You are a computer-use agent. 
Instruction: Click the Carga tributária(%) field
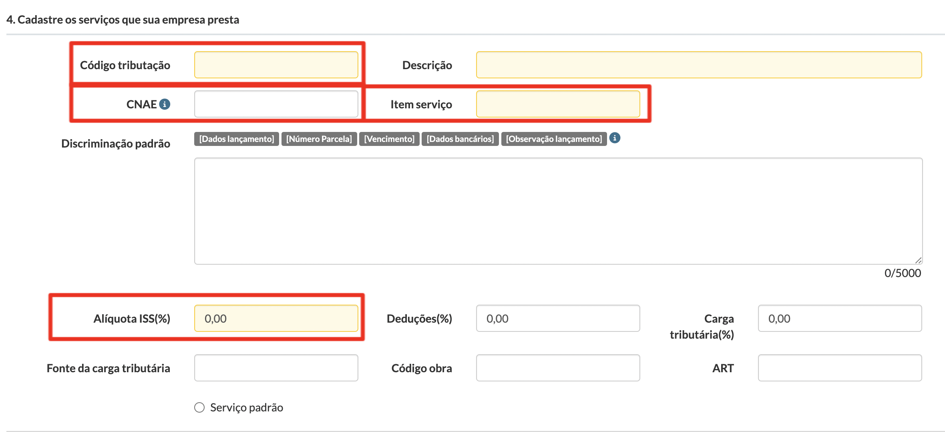pyautogui.click(x=840, y=318)
